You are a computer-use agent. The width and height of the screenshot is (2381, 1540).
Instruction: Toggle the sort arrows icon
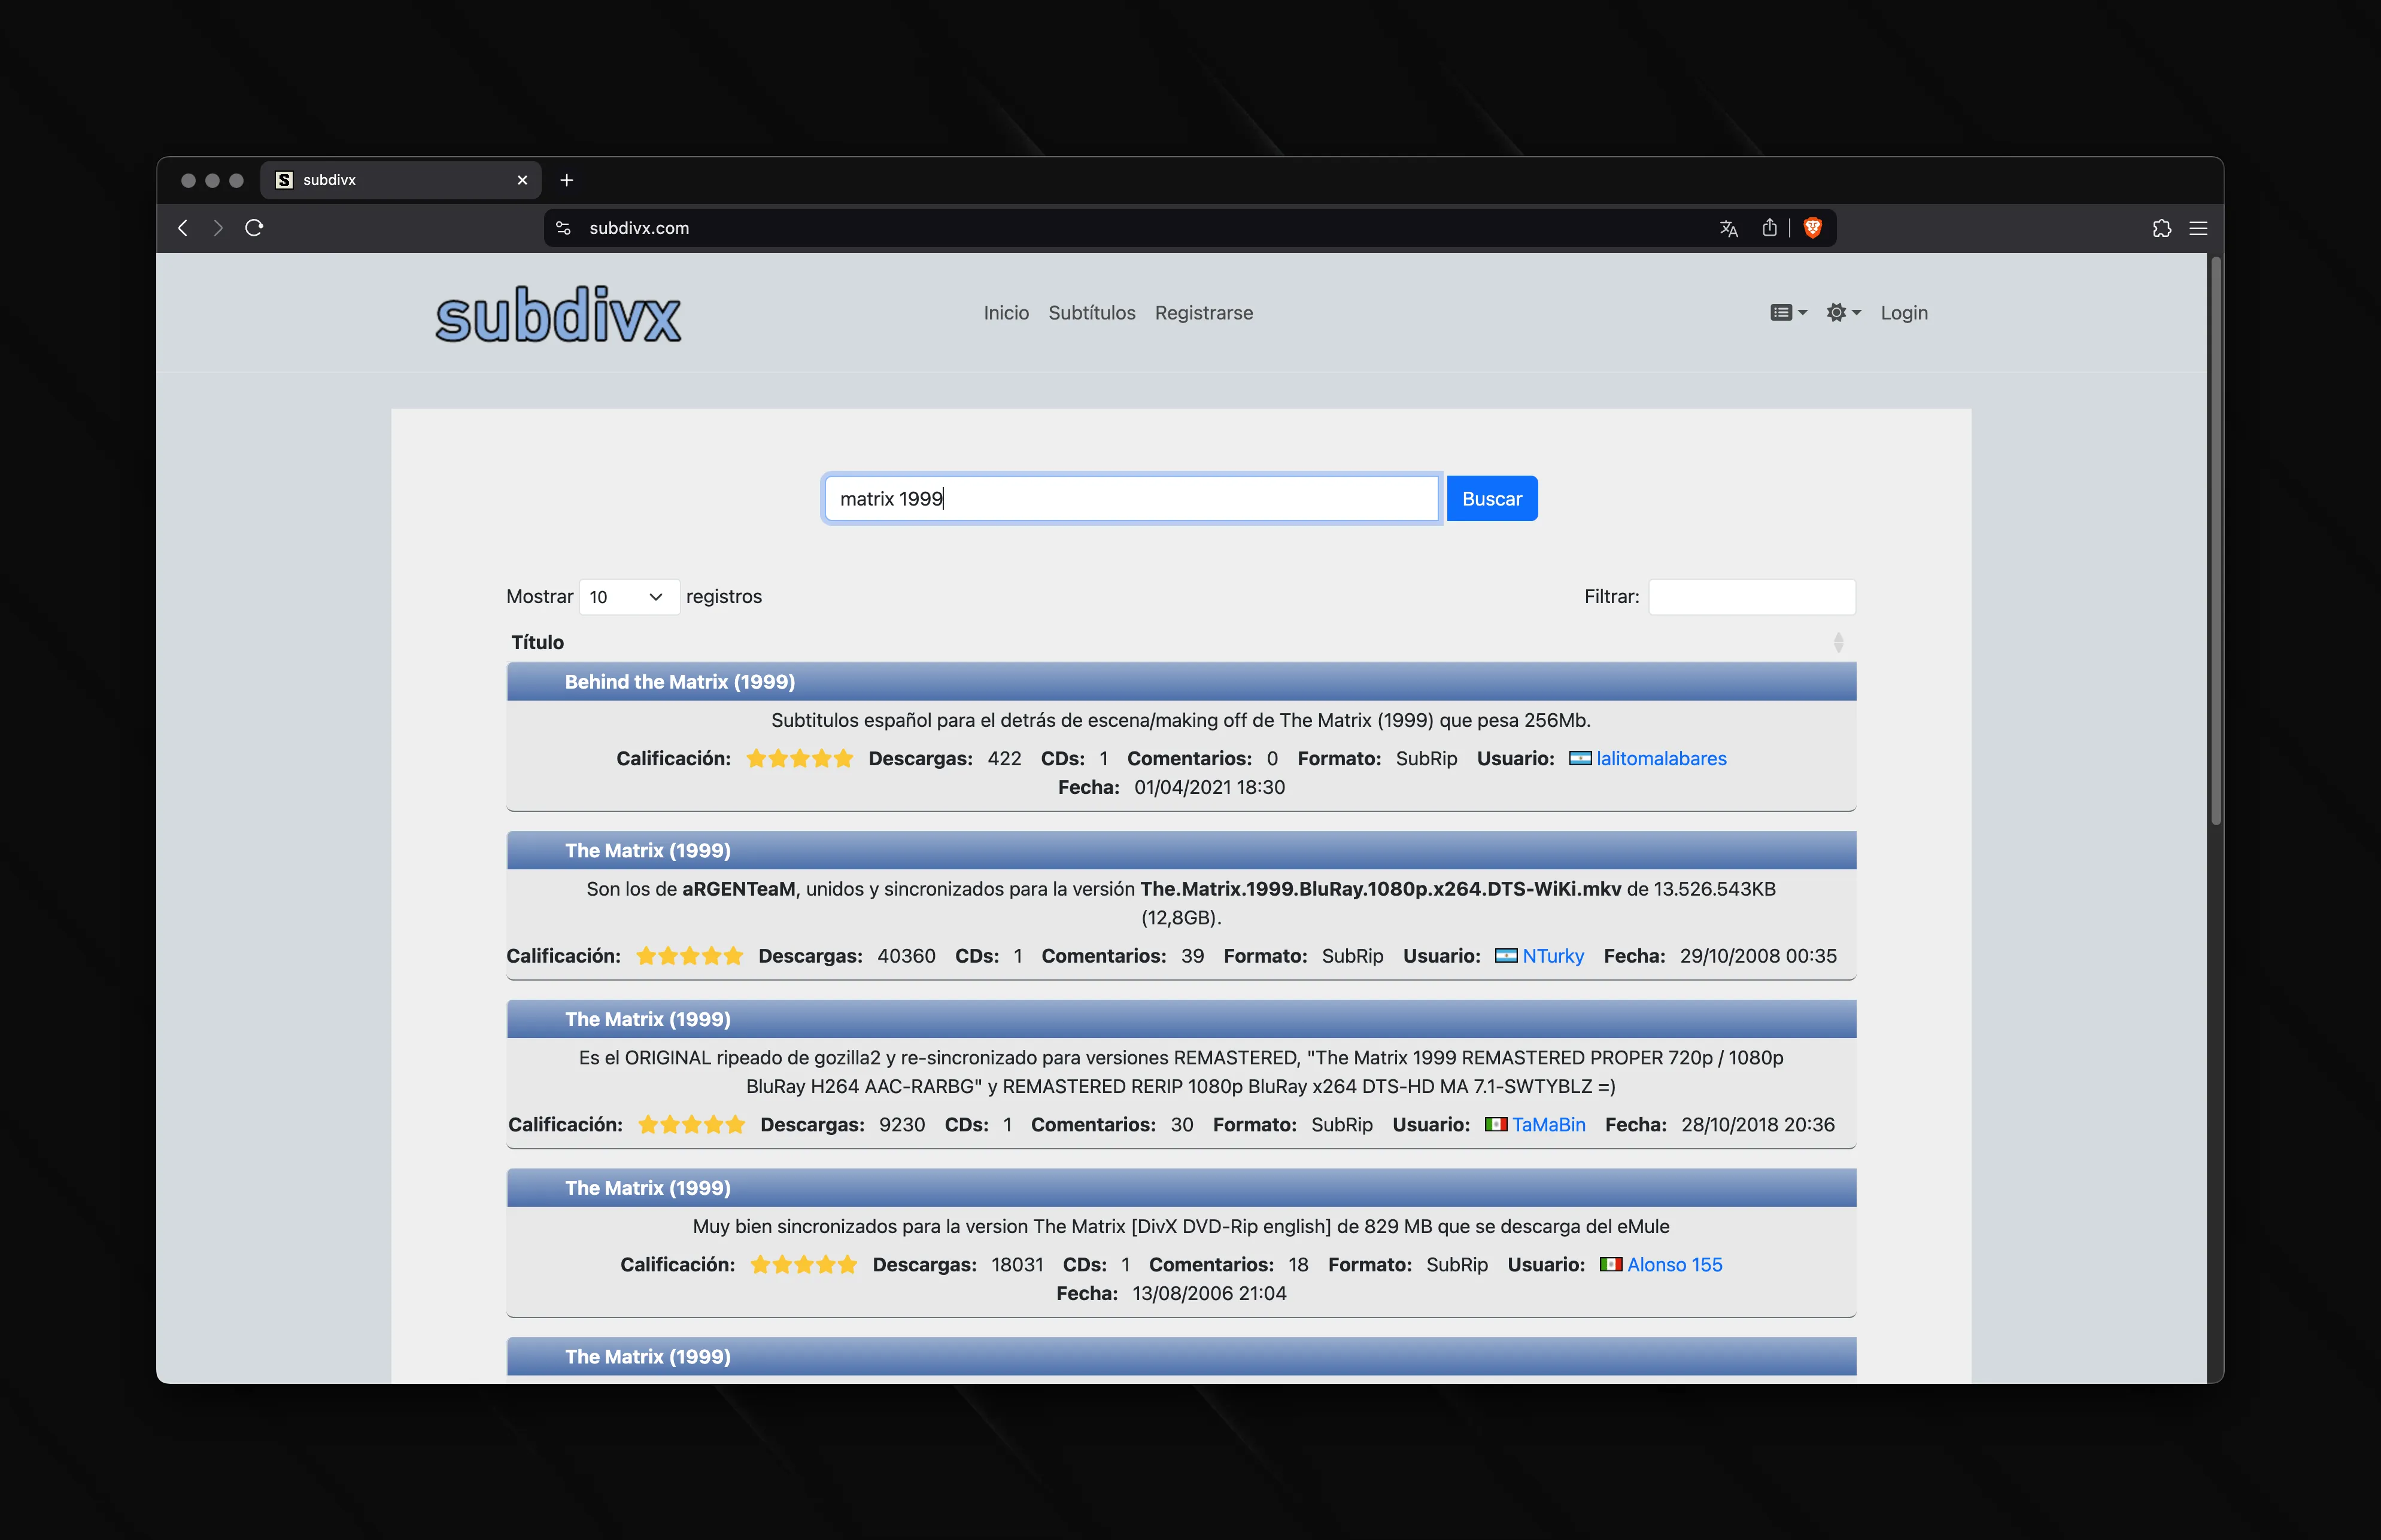(1838, 642)
